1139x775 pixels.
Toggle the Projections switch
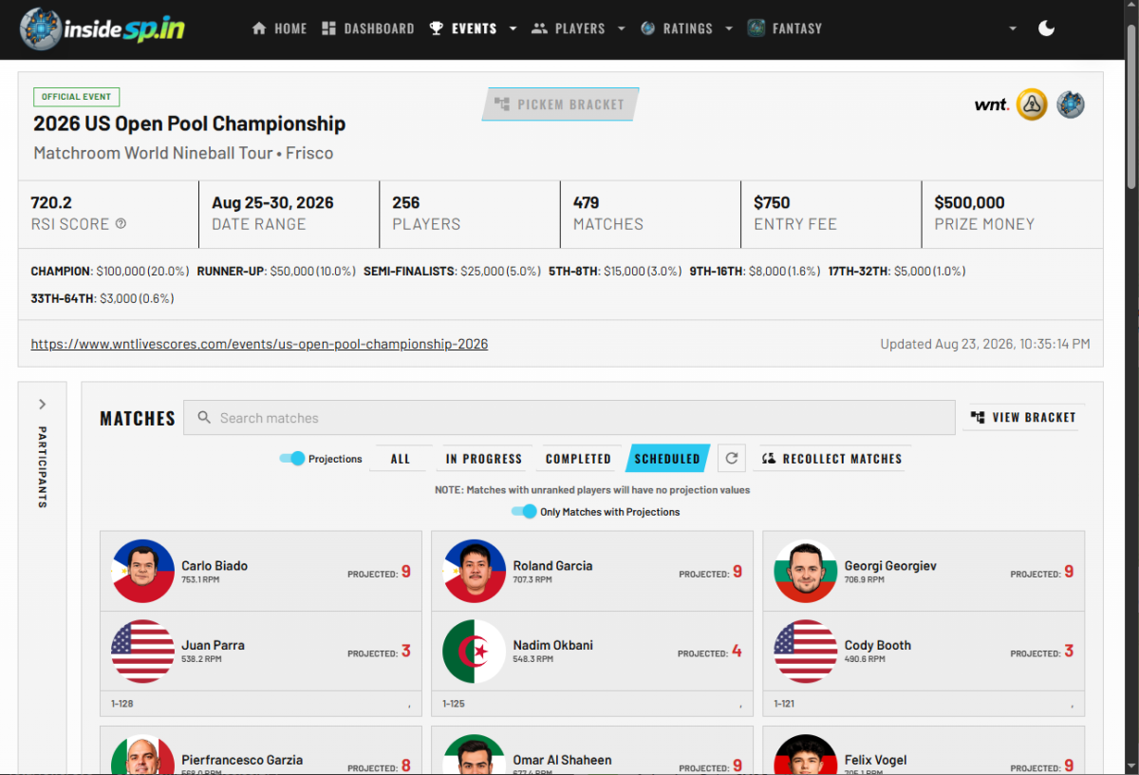click(292, 459)
